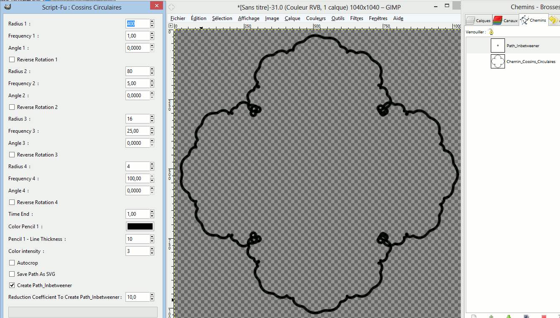Select the Path_Inbetweener path thumbnail

498,45
